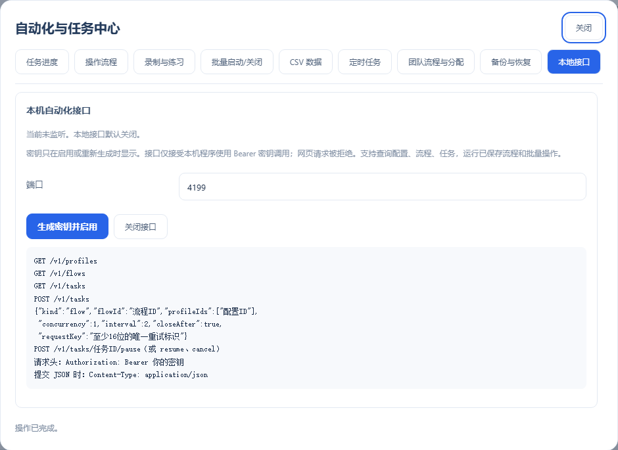This screenshot has width=618, height=450.
Task: Open the 定时任务 tab
Action: 365,62
